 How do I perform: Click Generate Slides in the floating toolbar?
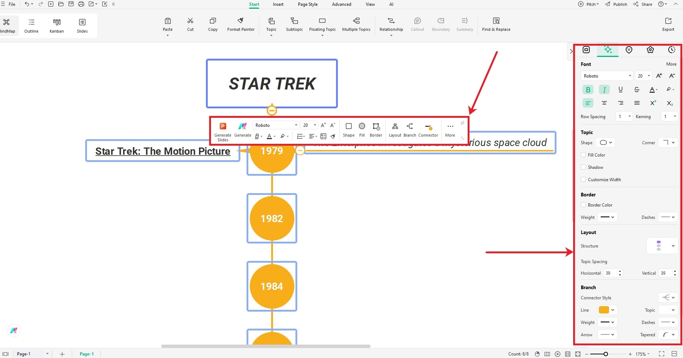[x=223, y=132]
